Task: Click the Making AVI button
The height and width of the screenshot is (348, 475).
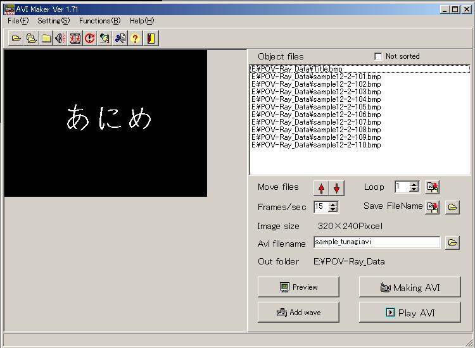Action: point(410,287)
